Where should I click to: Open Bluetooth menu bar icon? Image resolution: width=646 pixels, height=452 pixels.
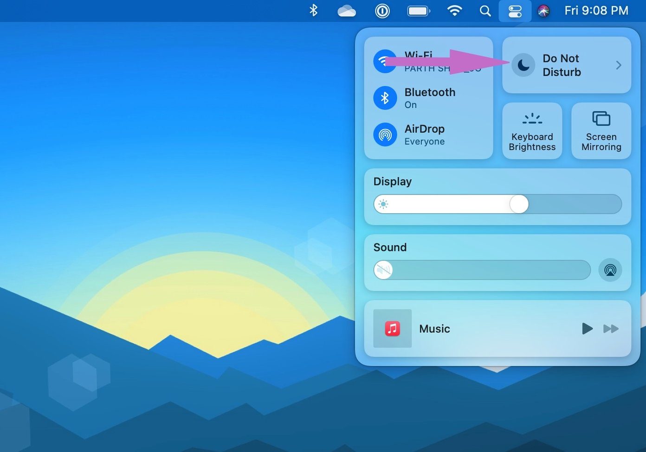click(314, 10)
